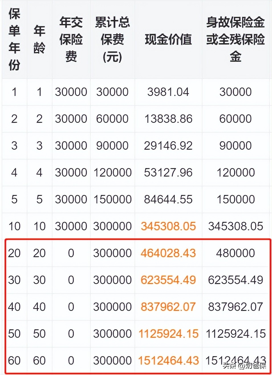This screenshot has height=375, width=272.
Task: Click the highlighted value 464028.43
Action: point(168,253)
